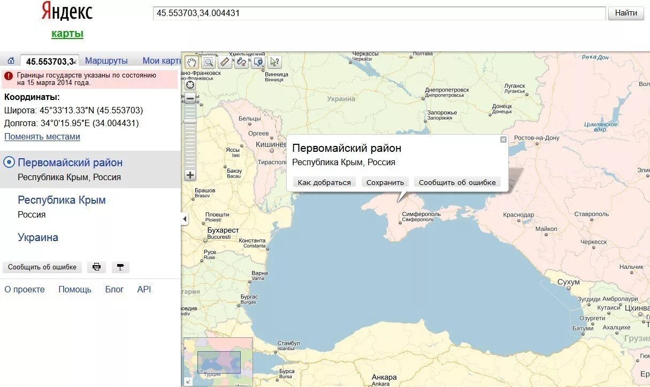This screenshot has height=387, width=650.
Task: Click Сохранить in the balloon
Action: 385,182
